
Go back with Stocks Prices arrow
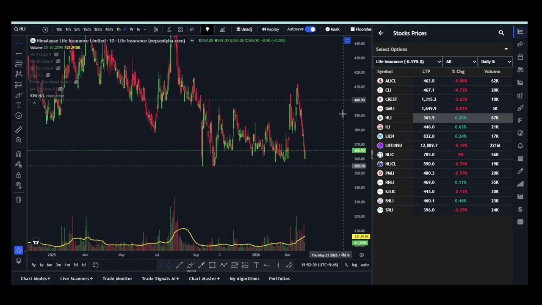click(381, 33)
